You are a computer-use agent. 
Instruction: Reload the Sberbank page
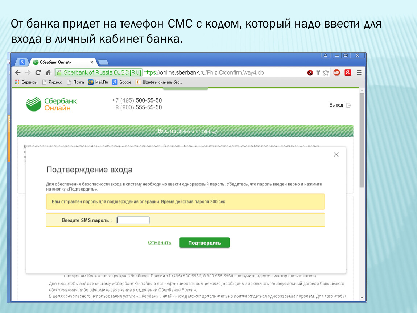38,72
